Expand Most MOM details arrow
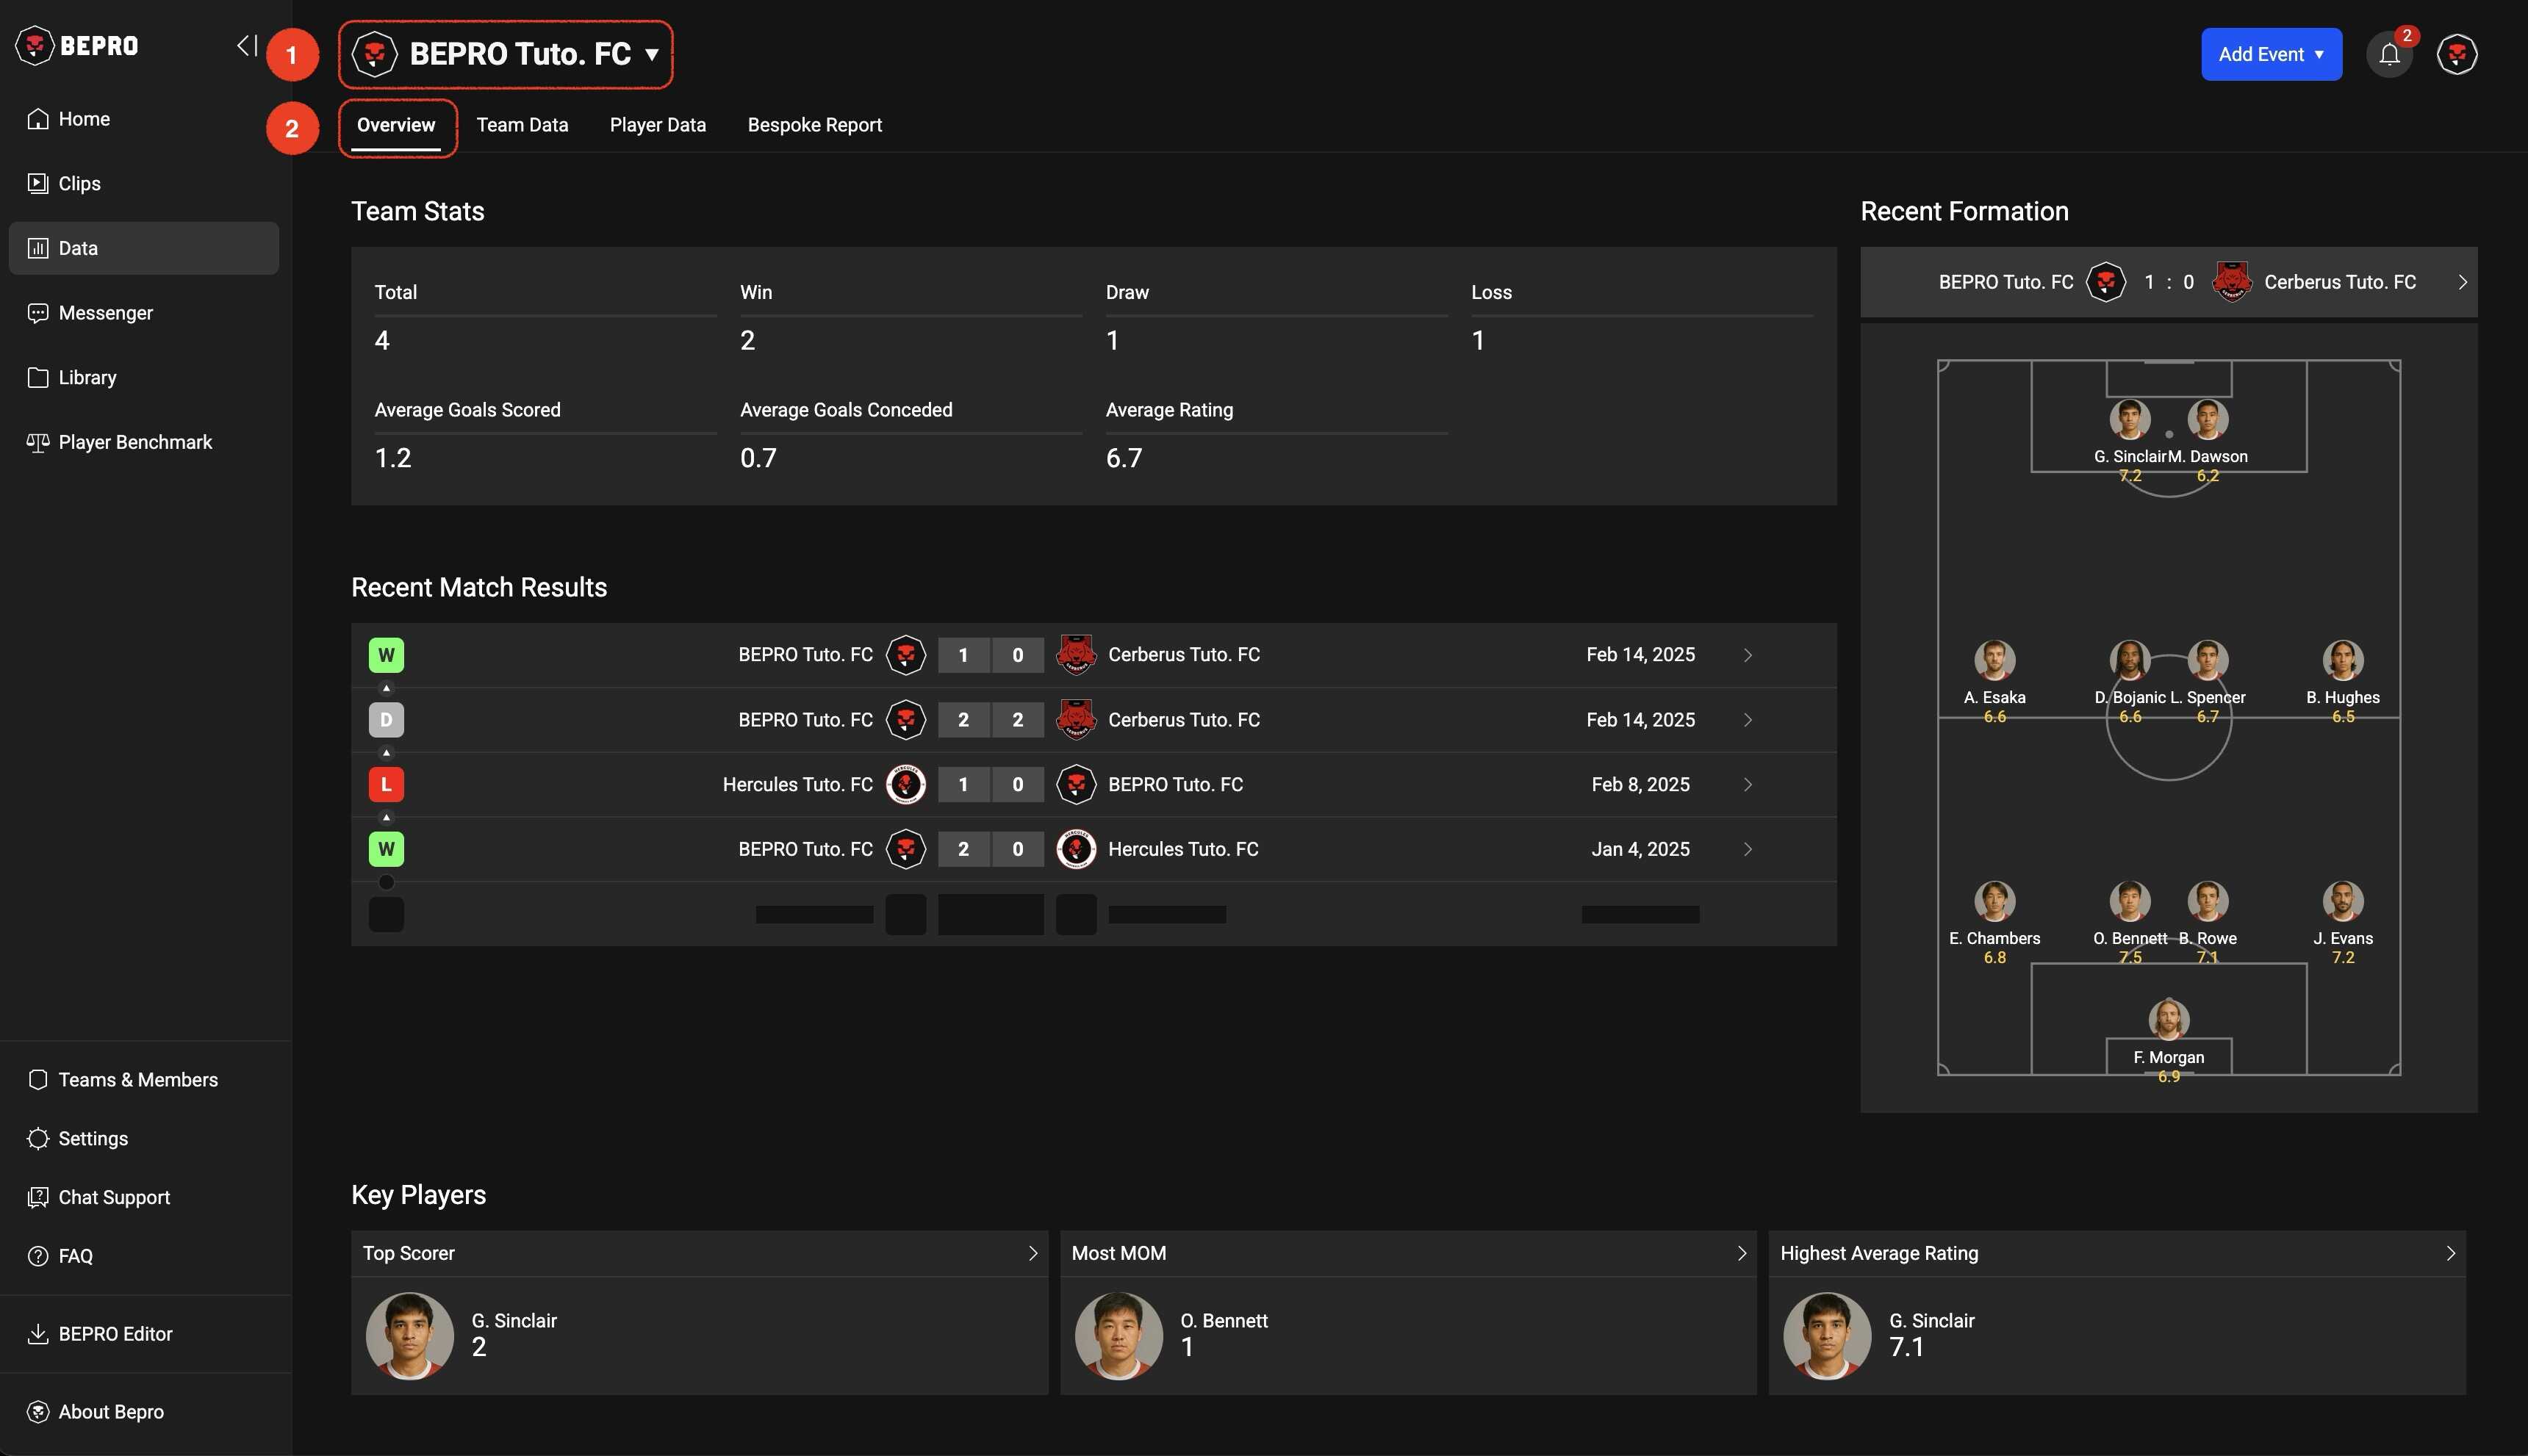This screenshot has width=2528, height=1456. [1741, 1253]
